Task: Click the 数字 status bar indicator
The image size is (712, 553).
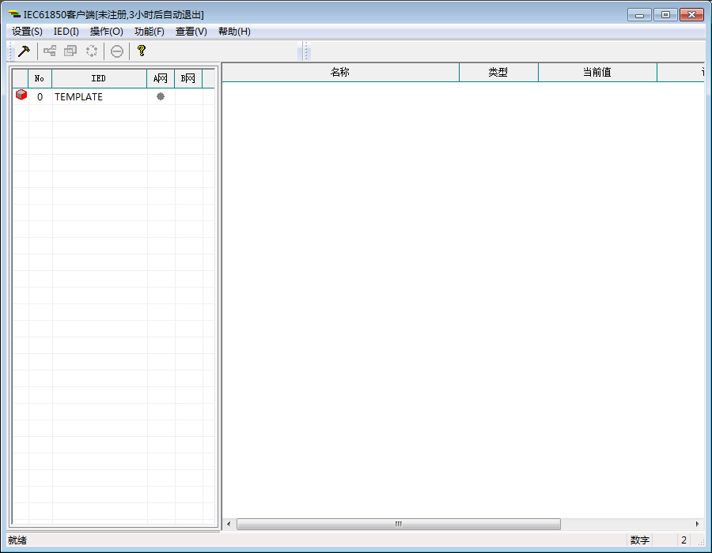Action: coord(640,540)
